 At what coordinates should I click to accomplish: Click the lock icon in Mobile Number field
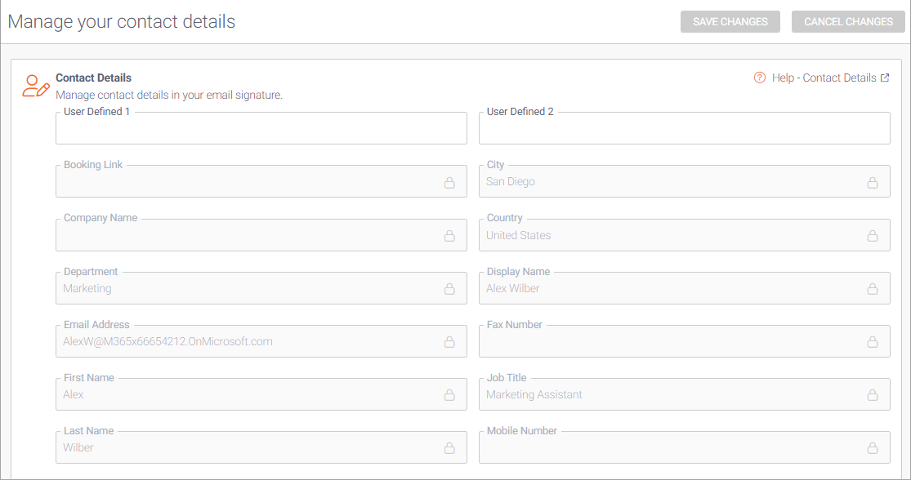873,448
